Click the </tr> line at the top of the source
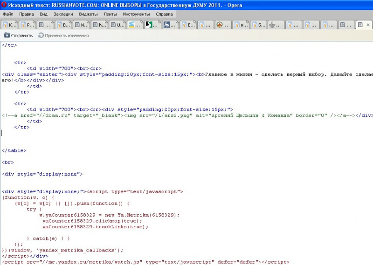373x265 pixels. click(9, 45)
